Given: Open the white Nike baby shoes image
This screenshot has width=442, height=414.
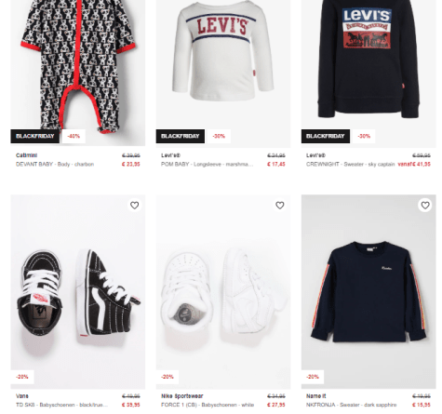Looking at the screenshot, I should tap(223, 291).
